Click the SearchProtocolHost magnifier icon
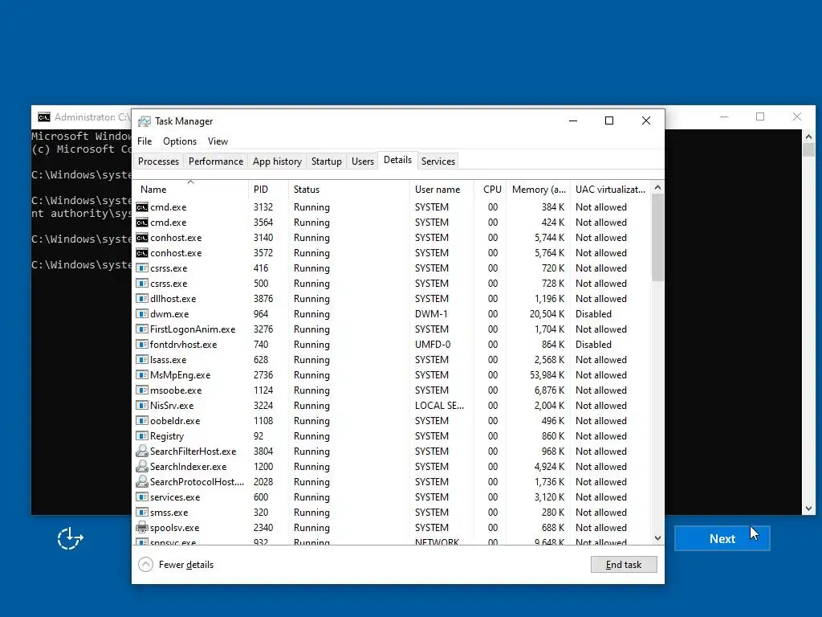Viewport: 822px width, 617px height. coord(141,481)
